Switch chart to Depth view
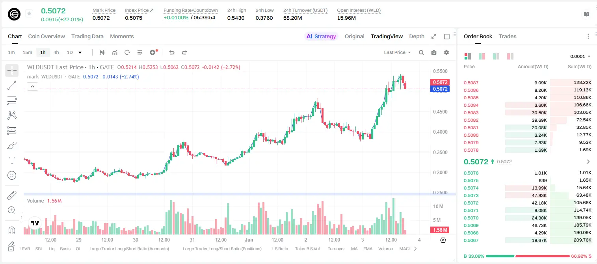The width and height of the screenshot is (597, 264). pyautogui.click(x=417, y=36)
